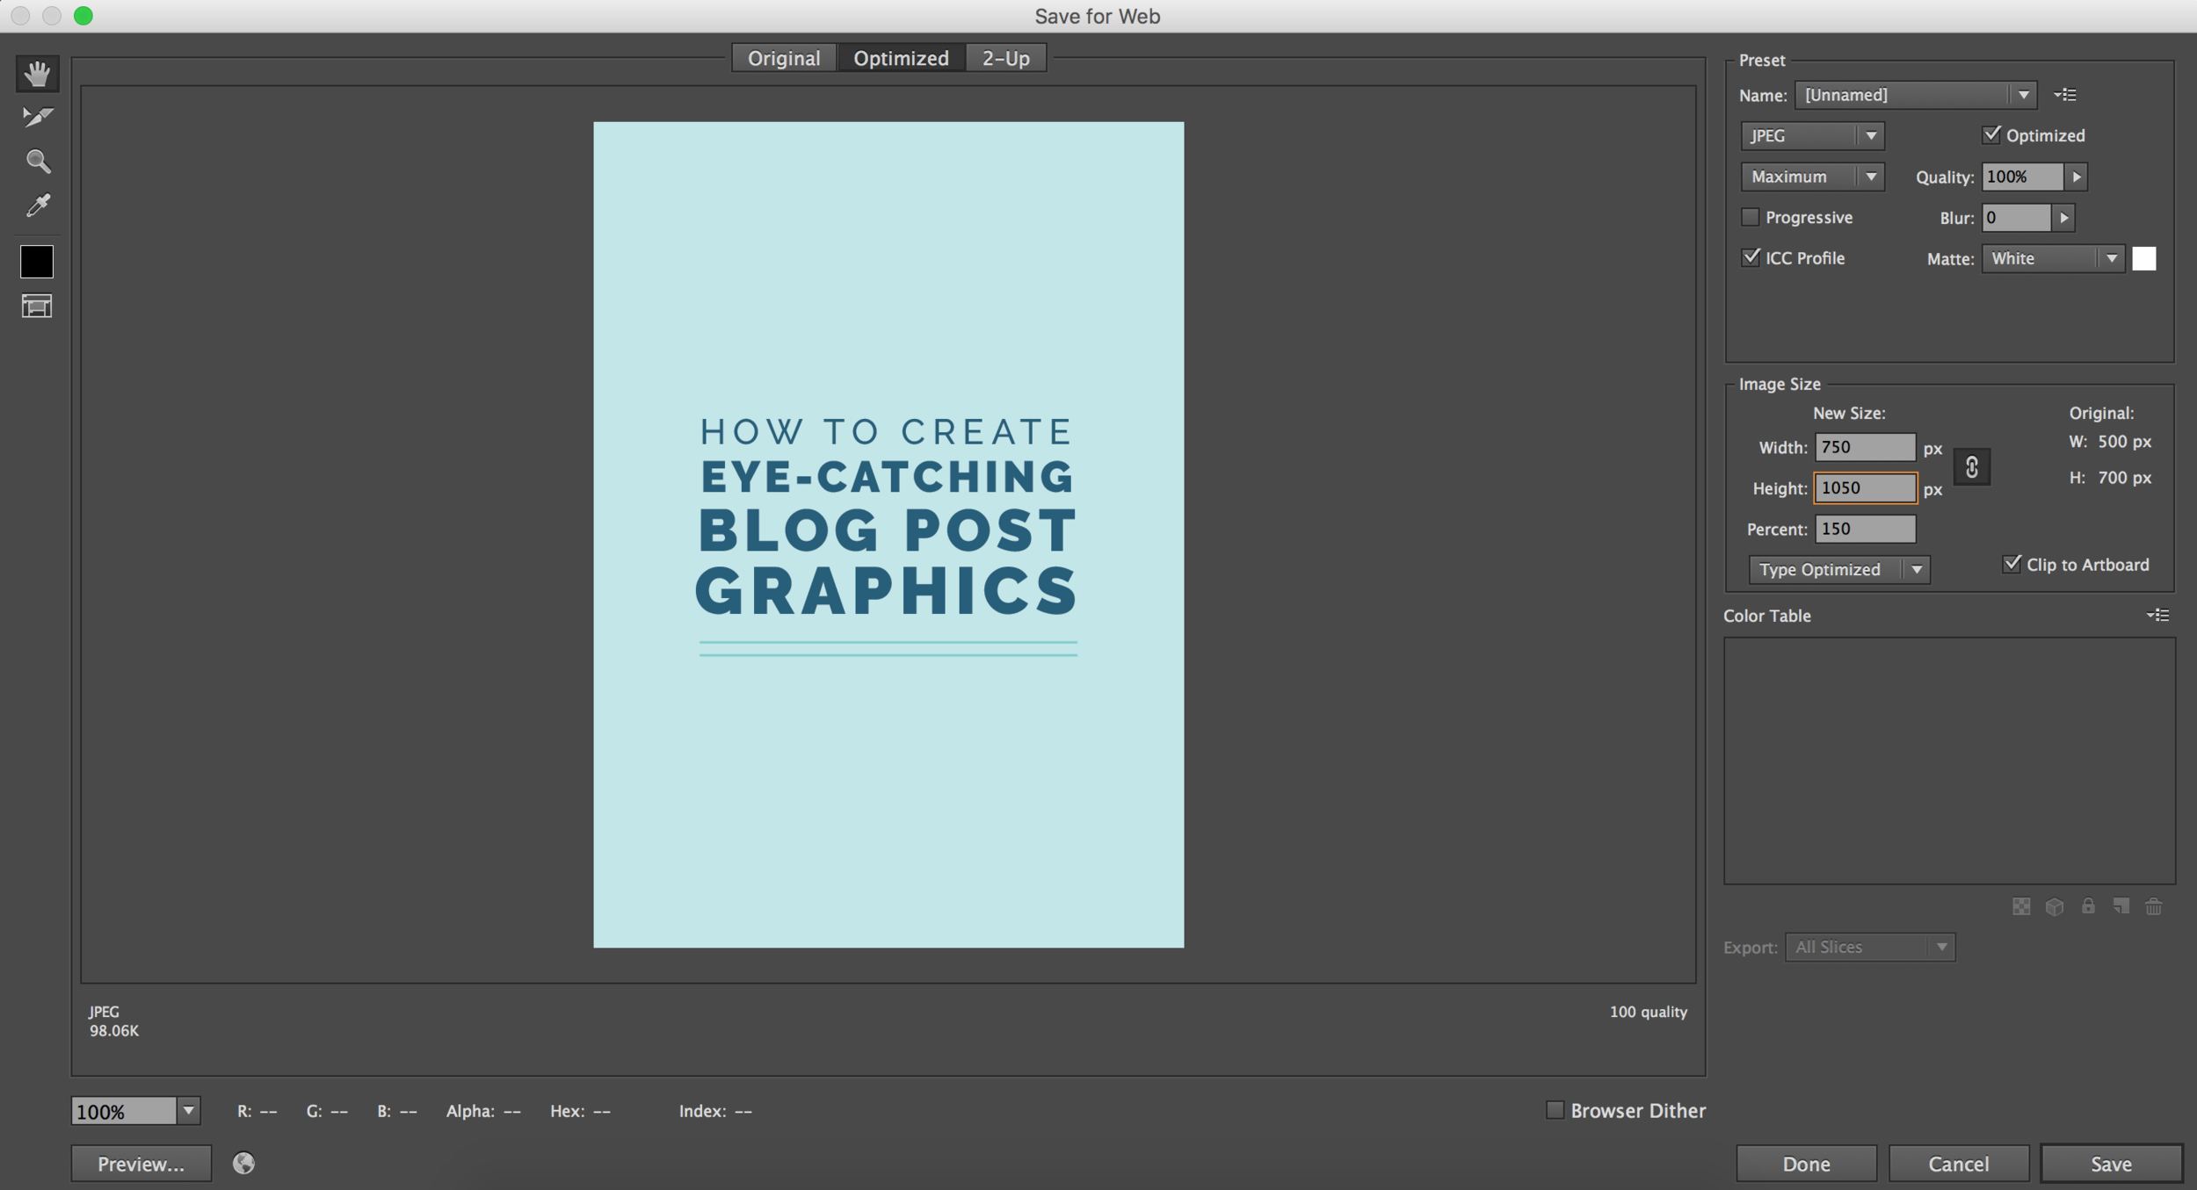
Task: Expand the Maximum quality preset dropdown
Action: 1811,177
